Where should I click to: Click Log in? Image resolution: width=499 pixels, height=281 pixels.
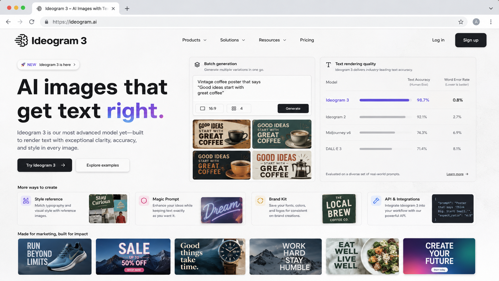point(438,40)
